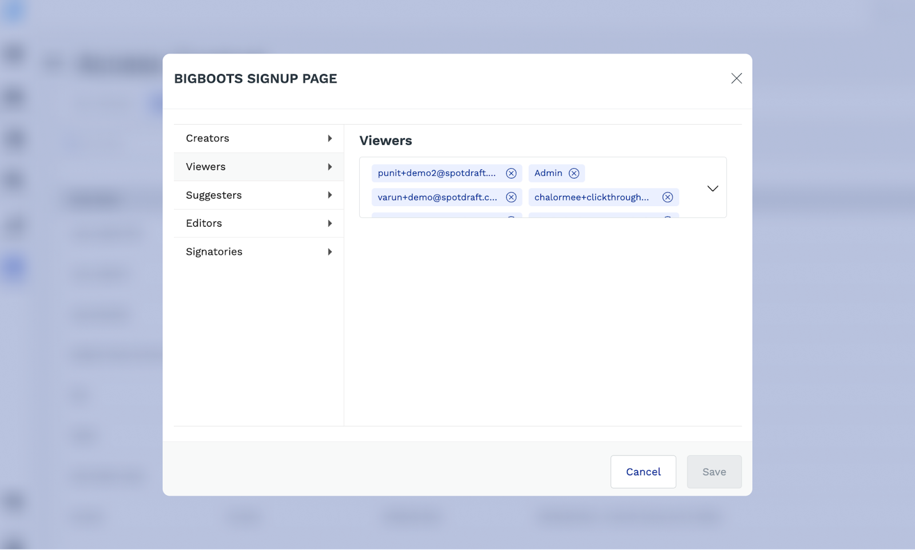Remove the varun+demo@spotdraft viewer chip
The height and width of the screenshot is (550, 915).
pos(511,197)
